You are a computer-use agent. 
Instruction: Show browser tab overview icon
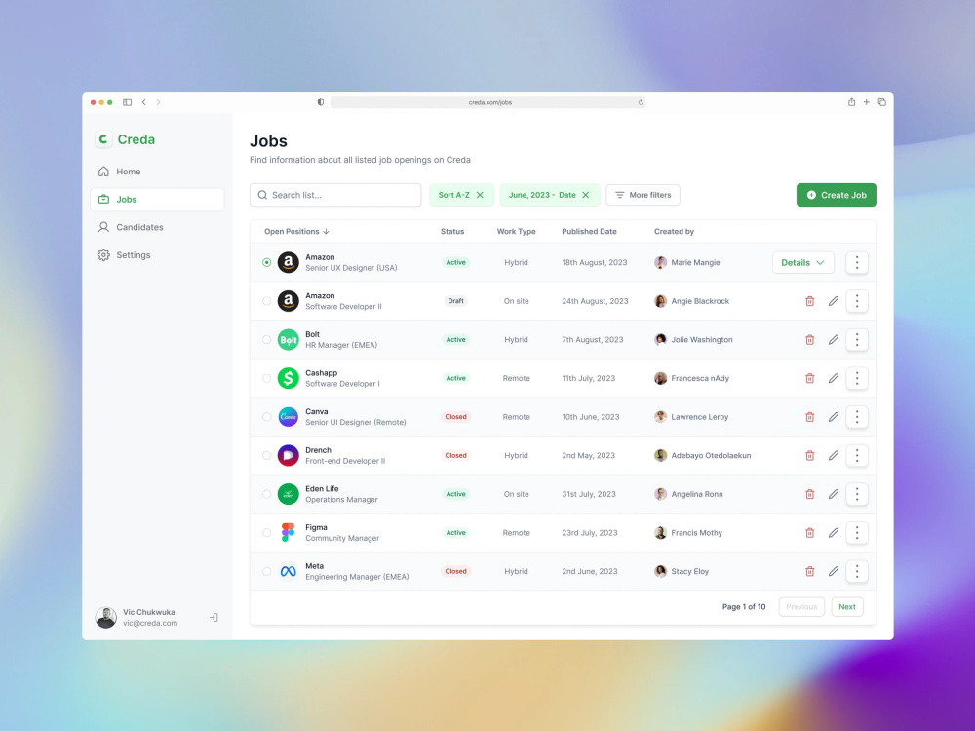pyautogui.click(x=881, y=102)
